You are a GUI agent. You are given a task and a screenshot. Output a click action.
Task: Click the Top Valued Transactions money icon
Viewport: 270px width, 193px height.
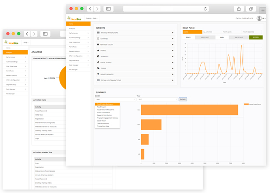pyautogui.click(x=98, y=80)
